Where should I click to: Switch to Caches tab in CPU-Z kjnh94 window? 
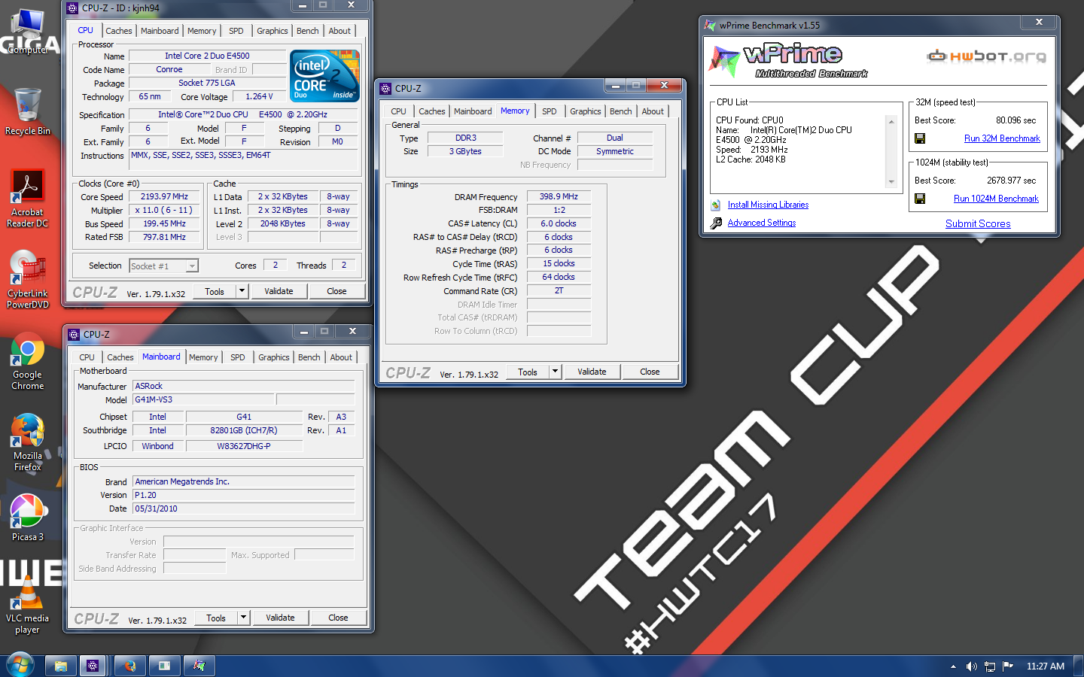click(x=119, y=31)
